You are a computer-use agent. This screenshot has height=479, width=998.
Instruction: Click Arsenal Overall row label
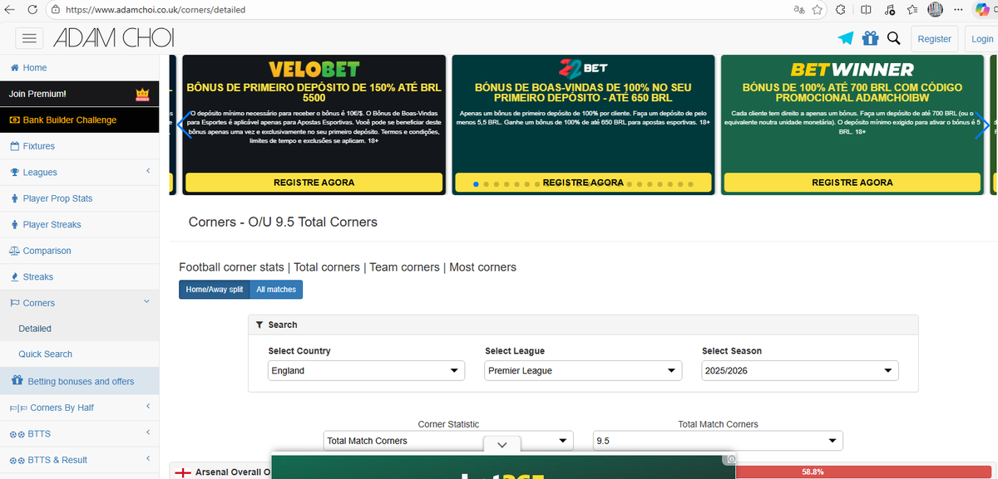coord(233,472)
